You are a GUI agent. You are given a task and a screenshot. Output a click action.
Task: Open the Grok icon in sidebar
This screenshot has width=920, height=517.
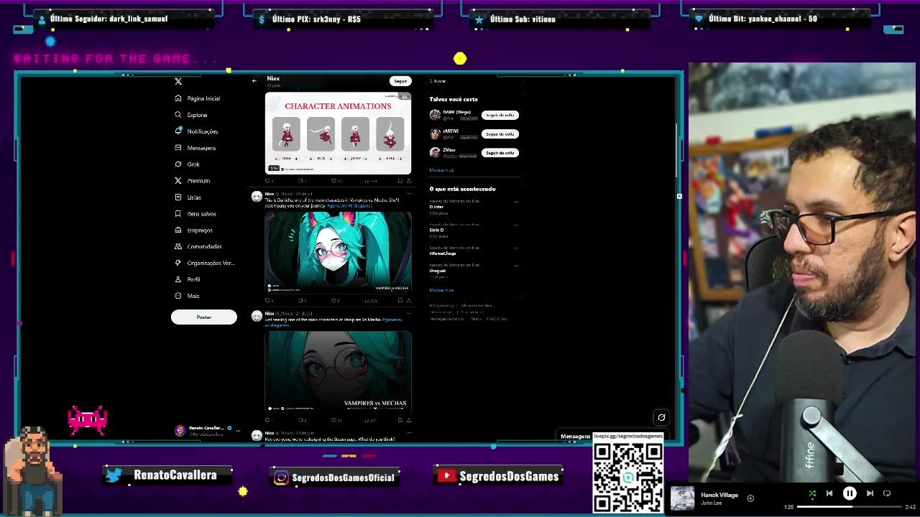(178, 164)
